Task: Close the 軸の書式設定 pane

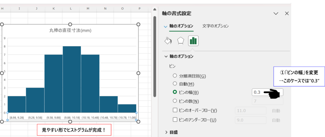Action: tap(287, 13)
